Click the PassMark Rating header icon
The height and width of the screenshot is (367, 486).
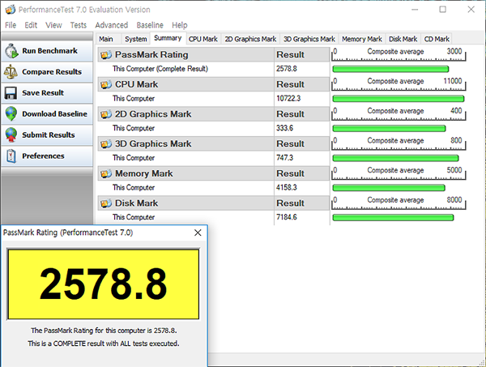tap(105, 55)
